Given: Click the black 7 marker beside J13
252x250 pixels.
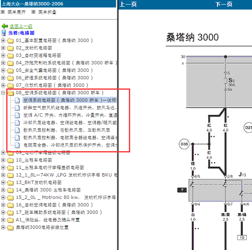Looking at the screenshot, I should 182,190.
